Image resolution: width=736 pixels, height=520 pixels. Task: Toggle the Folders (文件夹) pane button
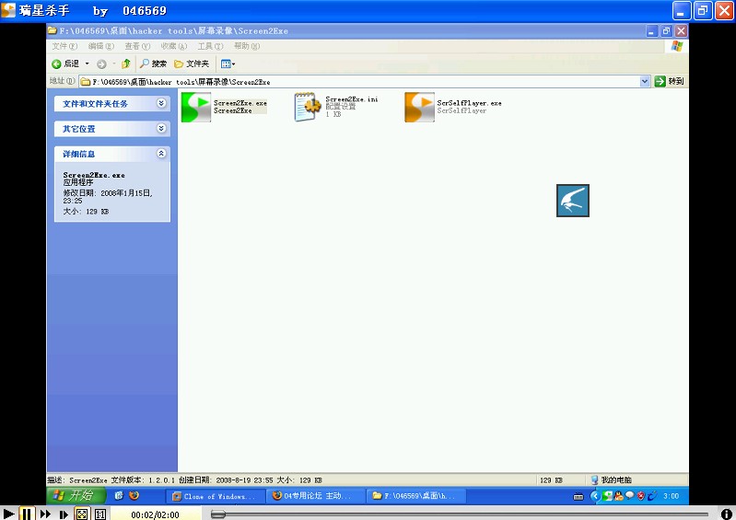[x=191, y=64]
